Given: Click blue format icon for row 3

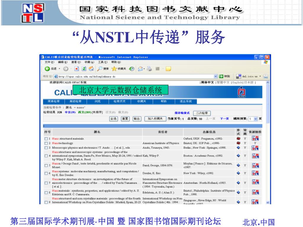Looking at the screenshot, I should point(238,148).
